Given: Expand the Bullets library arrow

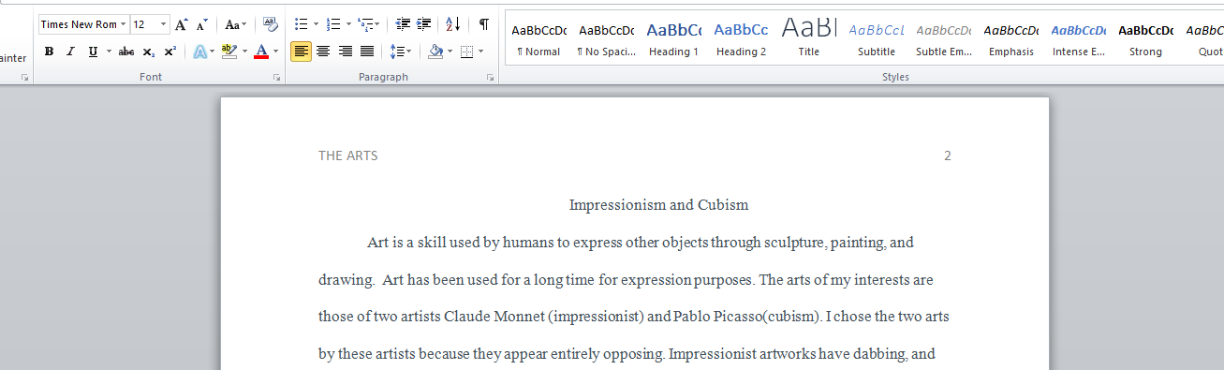Looking at the screenshot, I should click(316, 24).
